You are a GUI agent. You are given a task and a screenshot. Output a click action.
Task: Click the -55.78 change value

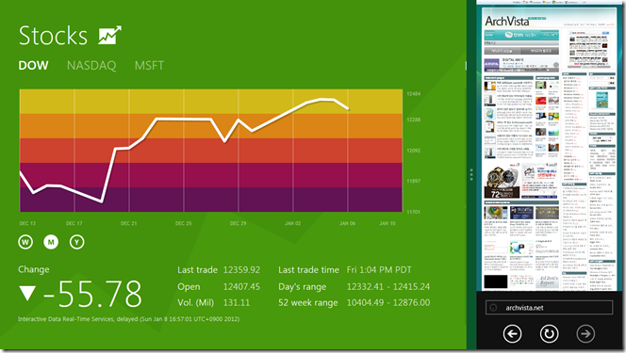92,294
